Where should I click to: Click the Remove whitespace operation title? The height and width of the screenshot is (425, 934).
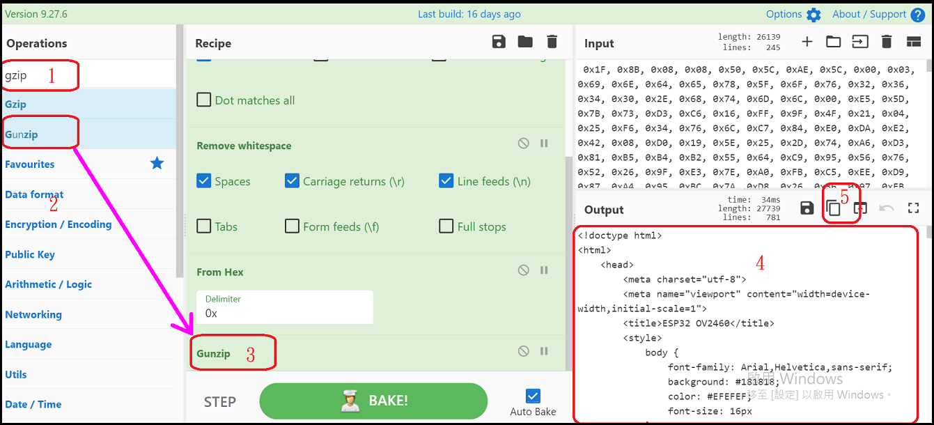click(244, 146)
